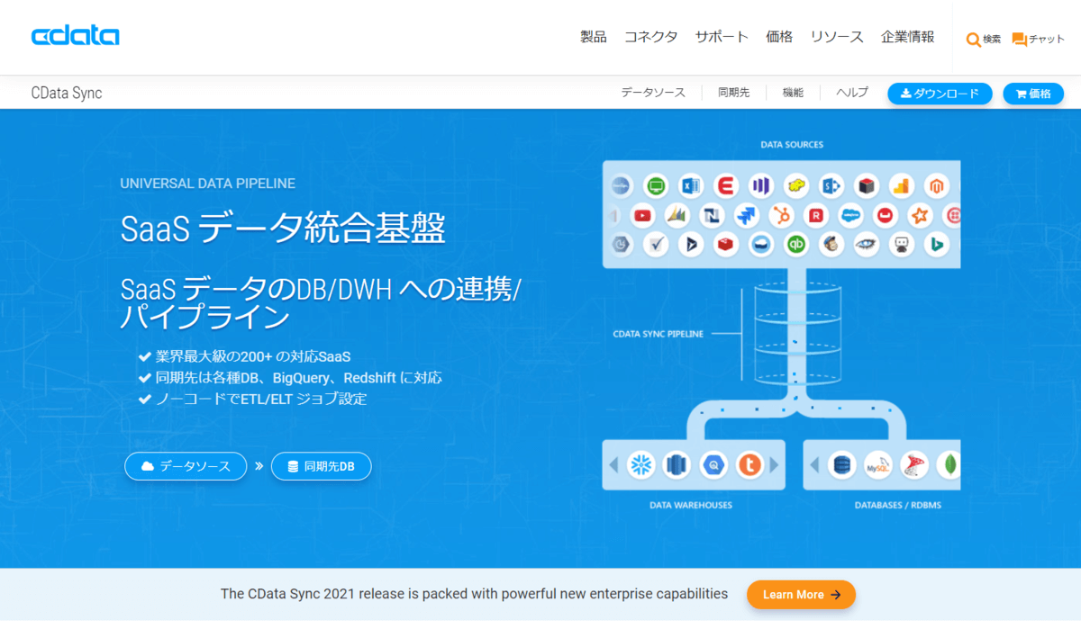Click the CData logo
The image size is (1081, 629).
[x=75, y=36]
